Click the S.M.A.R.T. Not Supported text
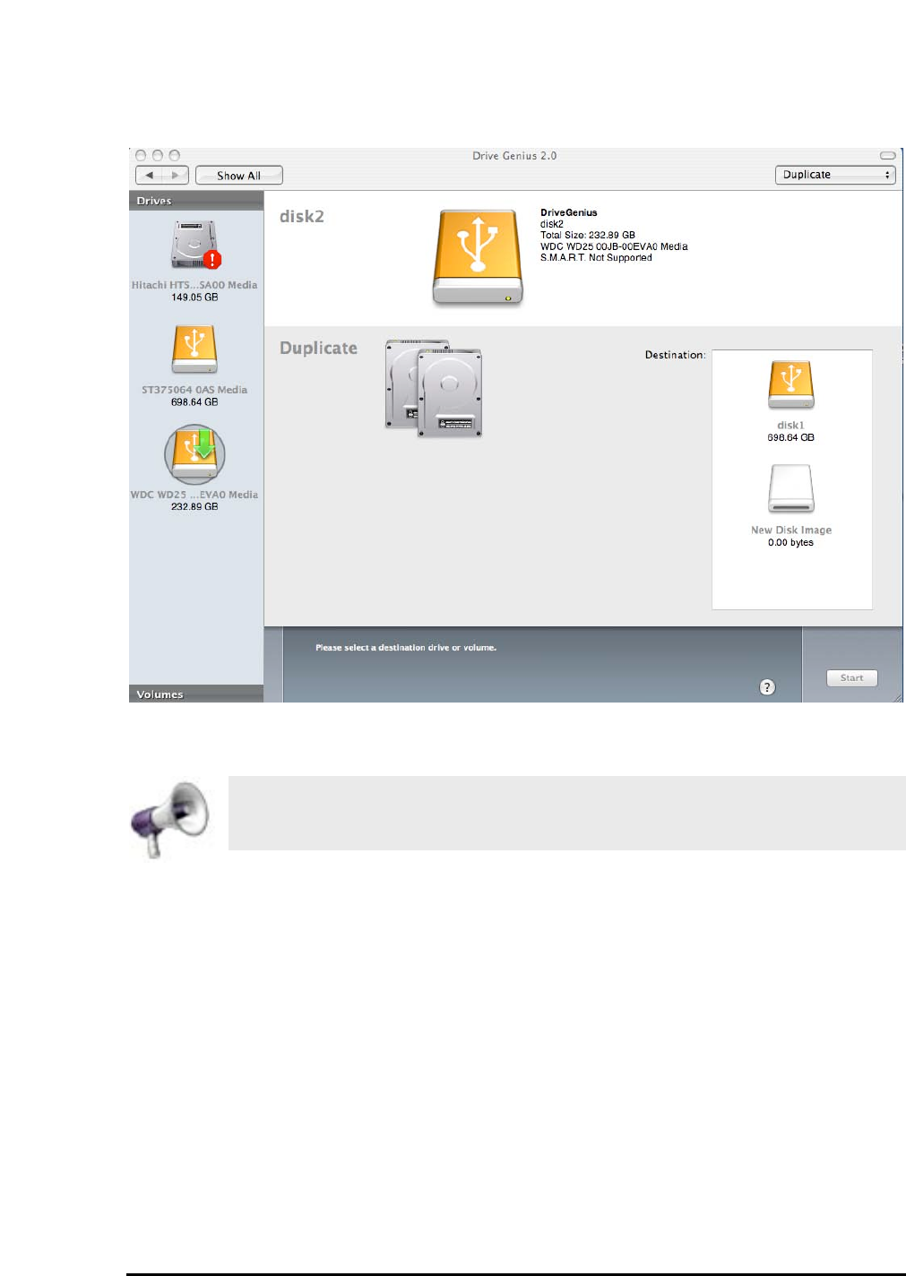 point(596,258)
